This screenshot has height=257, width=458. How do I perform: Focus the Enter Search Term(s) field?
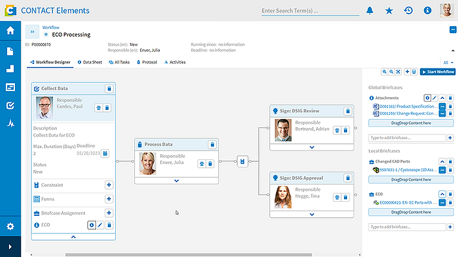[x=310, y=11]
